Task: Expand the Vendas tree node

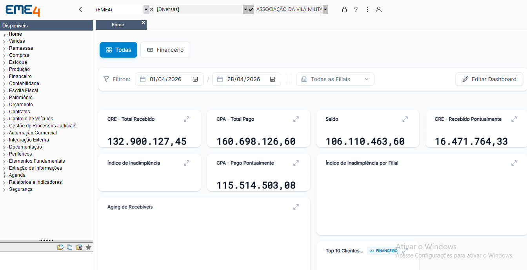Action: tap(4, 42)
